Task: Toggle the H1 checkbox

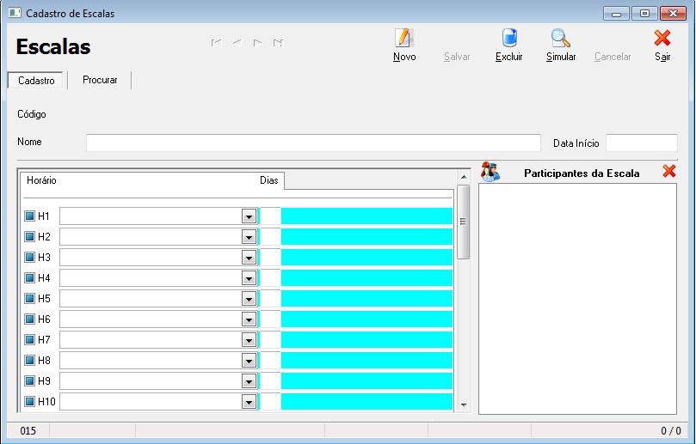Action: click(x=29, y=216)
